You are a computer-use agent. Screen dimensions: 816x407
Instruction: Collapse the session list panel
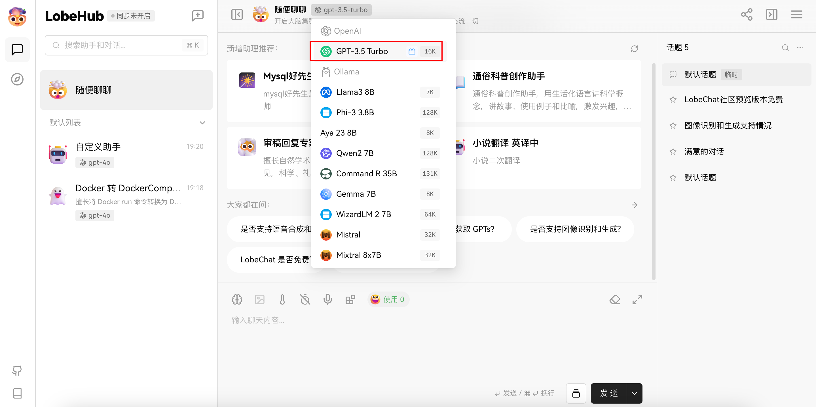coord(237,14)
